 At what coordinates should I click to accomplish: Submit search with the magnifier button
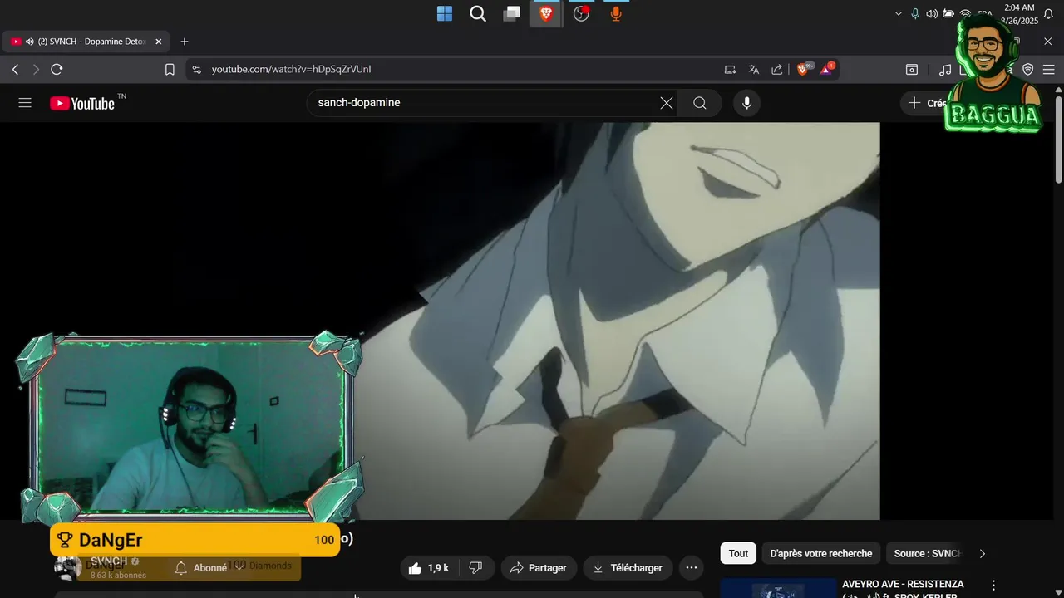point(700,103)
